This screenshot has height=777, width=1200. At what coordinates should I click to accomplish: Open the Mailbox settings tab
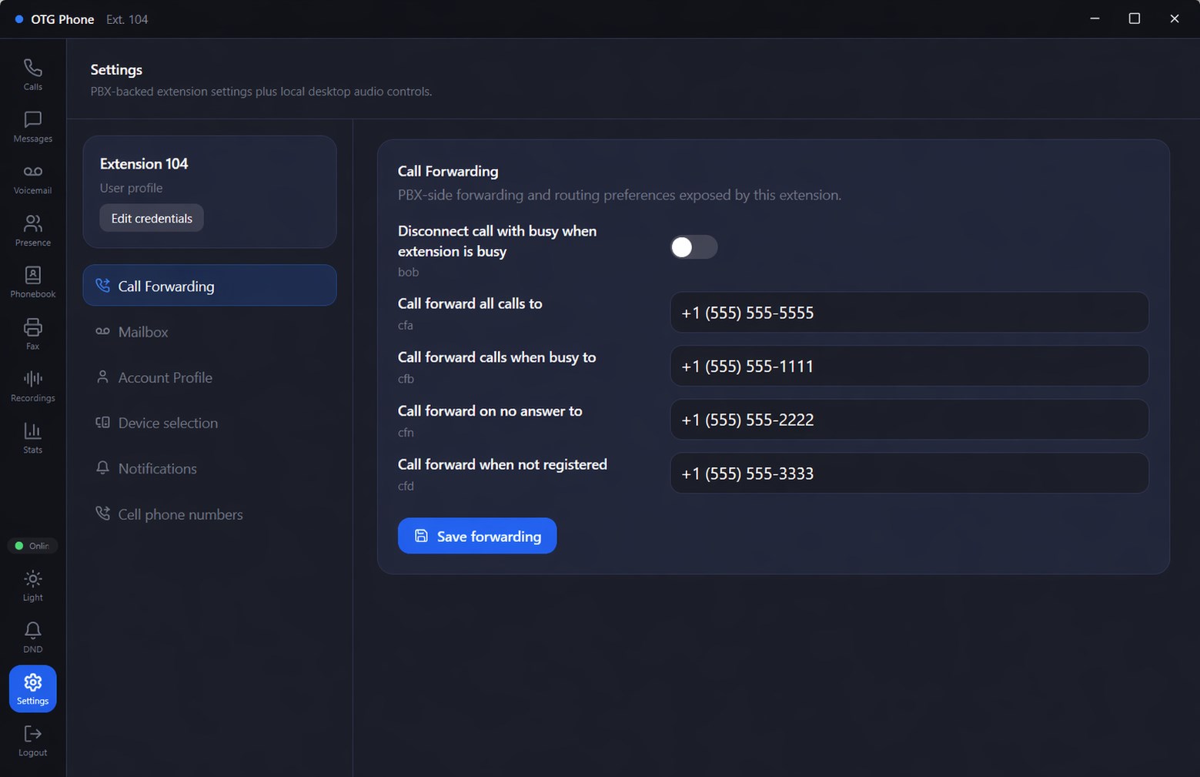point(209,332)
